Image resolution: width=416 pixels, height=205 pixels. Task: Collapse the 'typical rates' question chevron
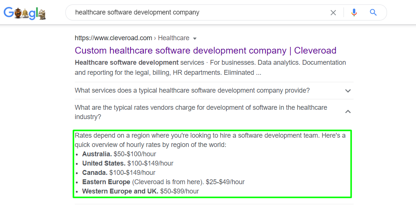coord(348,112)
